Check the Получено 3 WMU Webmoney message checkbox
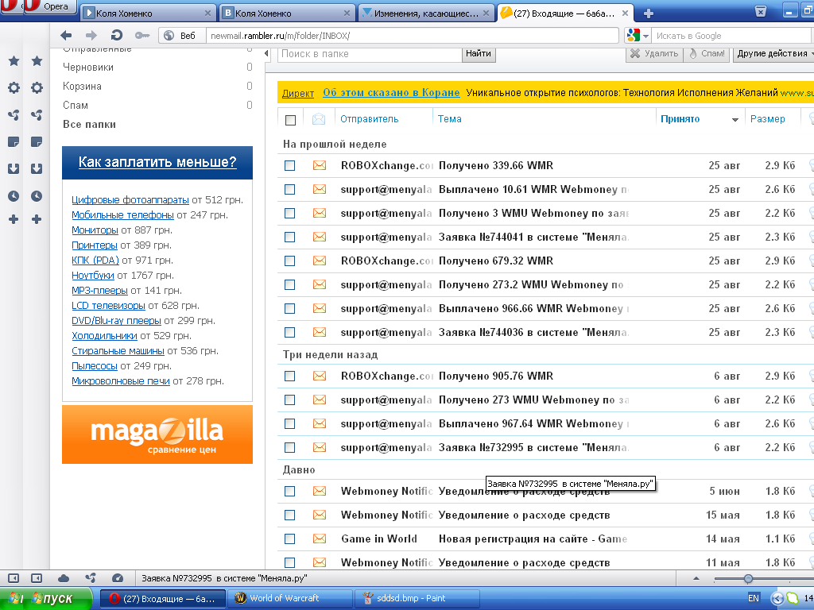The width and height of the screenshot is (814, 610). pos(289,213)
